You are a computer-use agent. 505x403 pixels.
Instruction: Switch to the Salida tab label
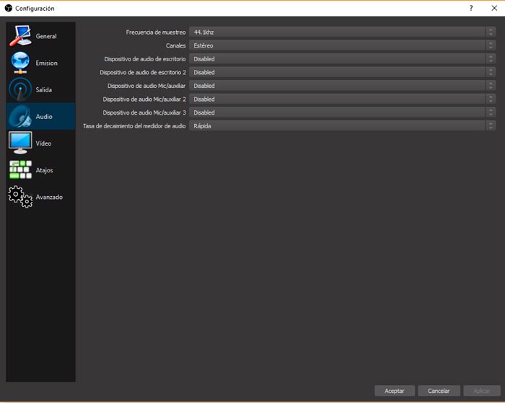coord(44,89)
